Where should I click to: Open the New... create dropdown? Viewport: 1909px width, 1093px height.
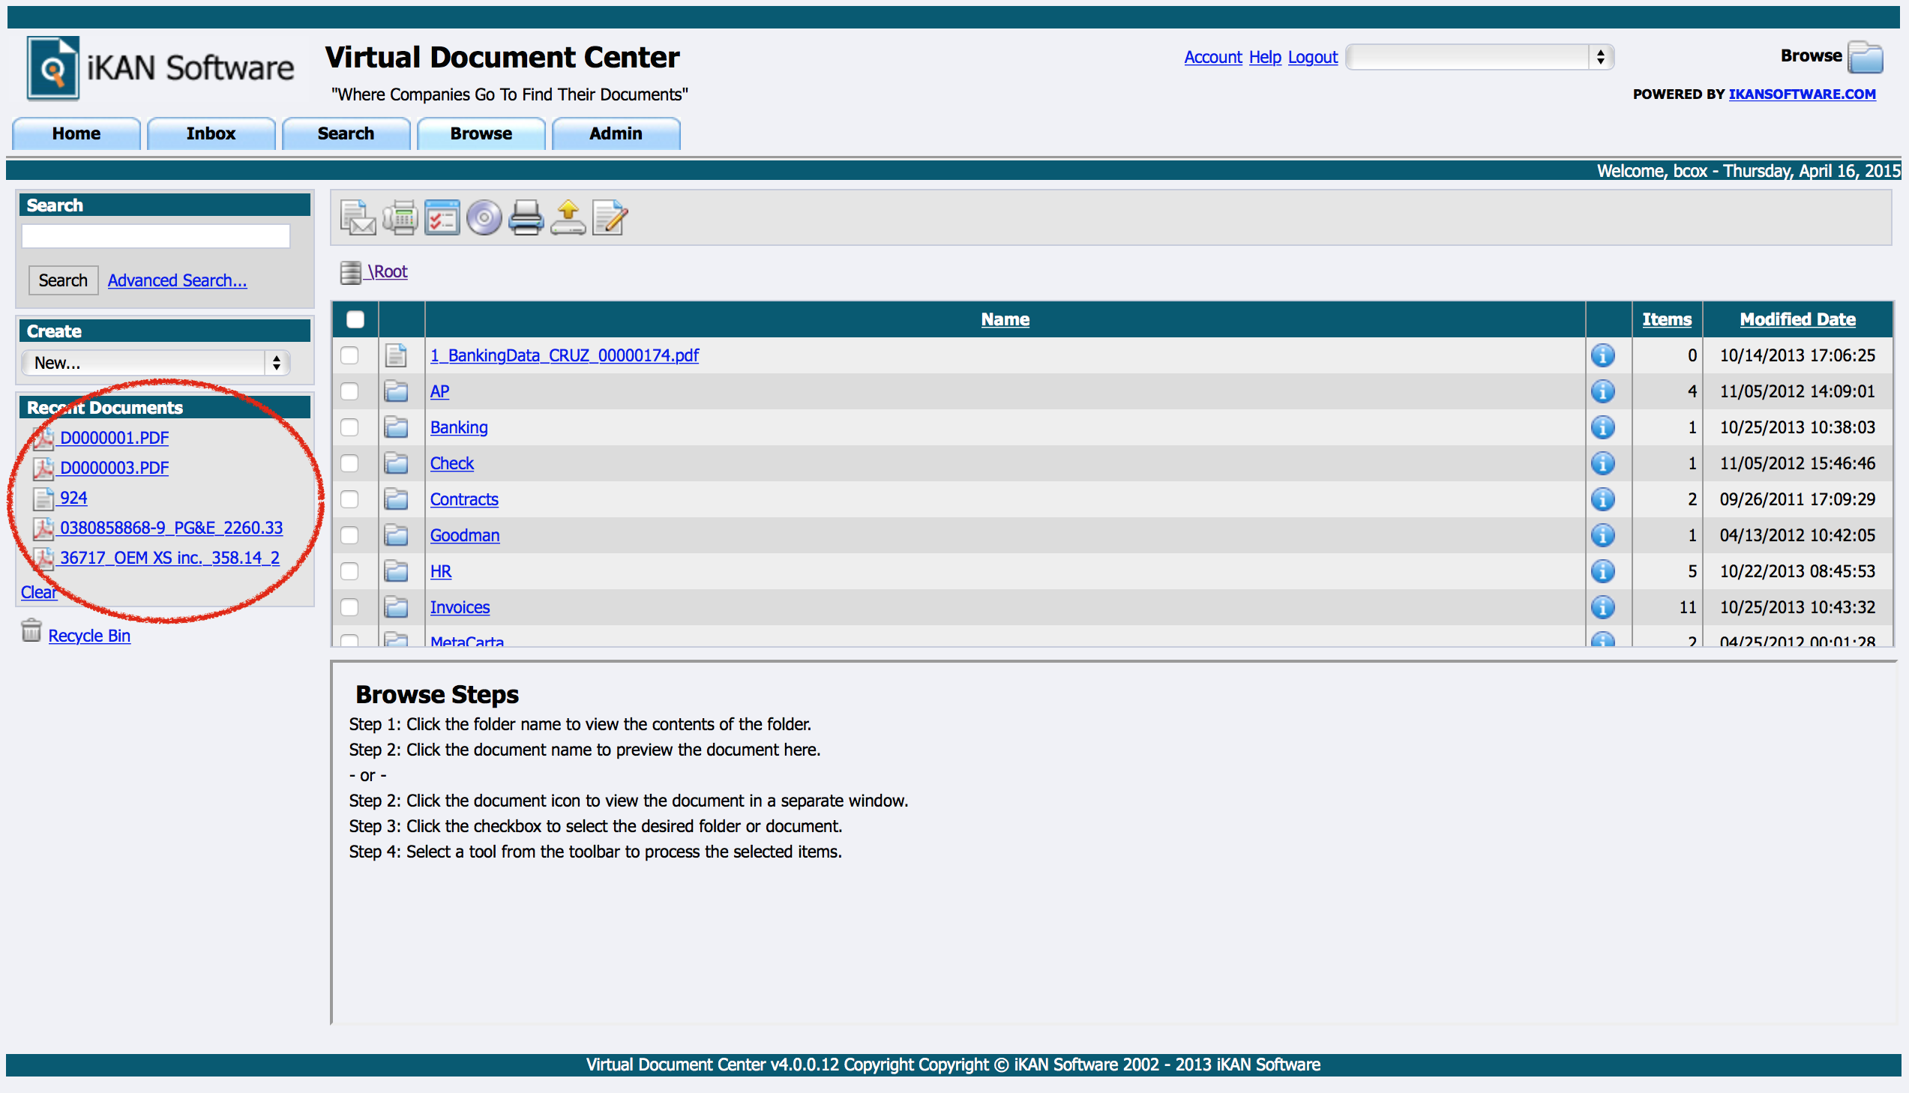pyautogui.click(x=155, y=363)
